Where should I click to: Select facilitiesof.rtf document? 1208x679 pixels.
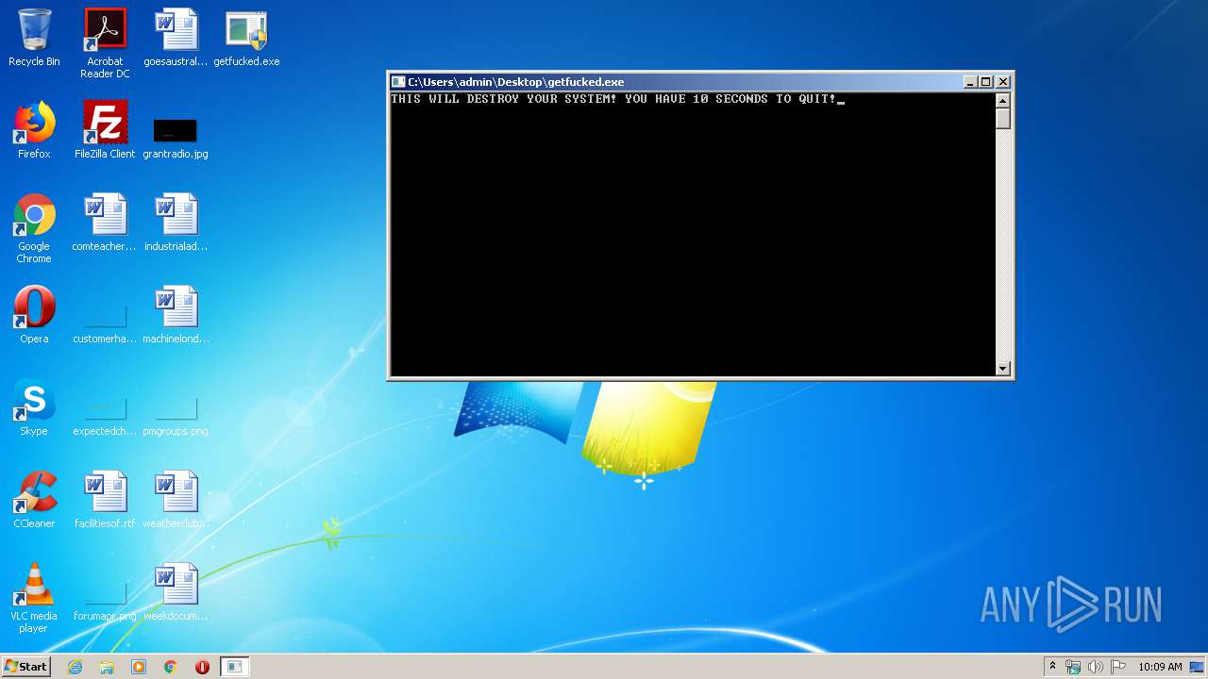105,500
